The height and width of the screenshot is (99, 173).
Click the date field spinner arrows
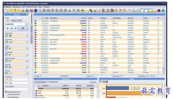26,24
